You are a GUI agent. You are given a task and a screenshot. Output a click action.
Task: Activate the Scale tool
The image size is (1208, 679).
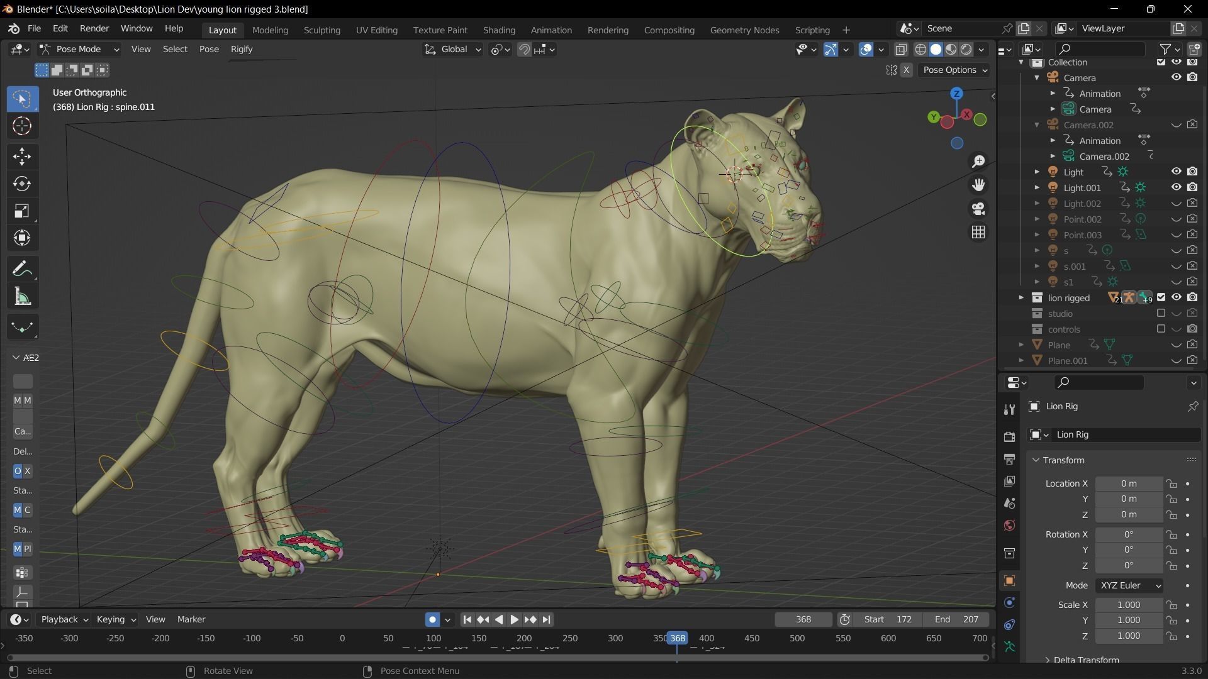22,211
